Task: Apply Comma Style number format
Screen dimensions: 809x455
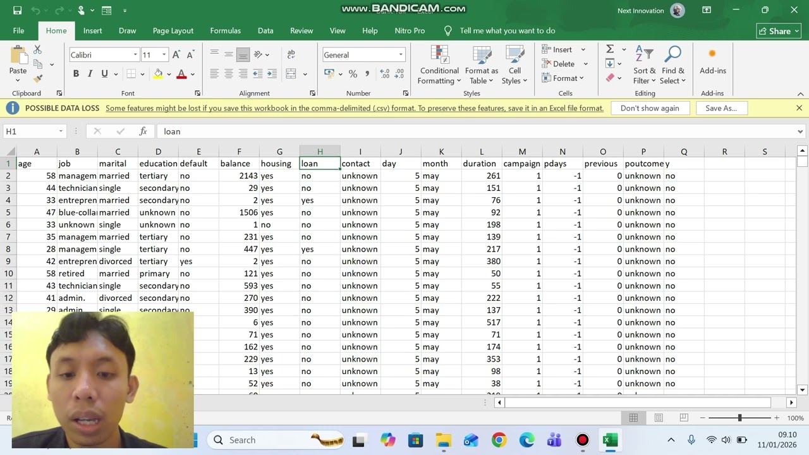Action: point(367,74)
